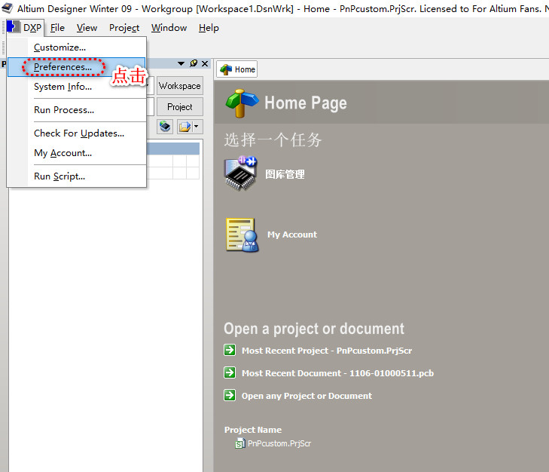
Task: Click the My Account document icon
Action: tap(242, 234)
